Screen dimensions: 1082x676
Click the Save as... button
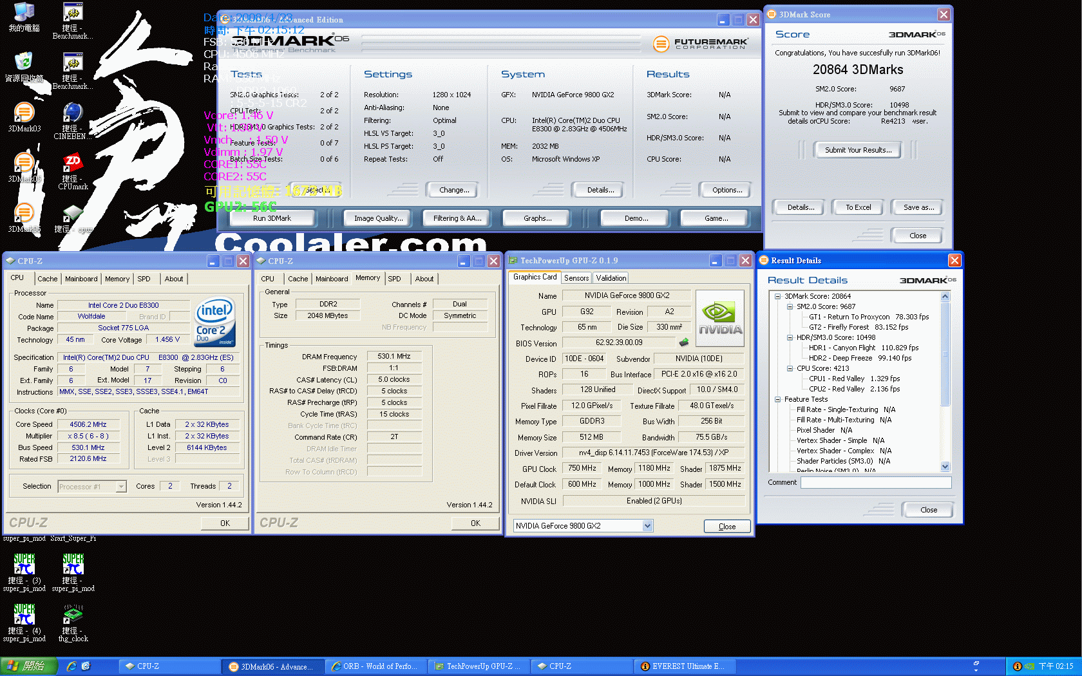[x=918, y=207]
